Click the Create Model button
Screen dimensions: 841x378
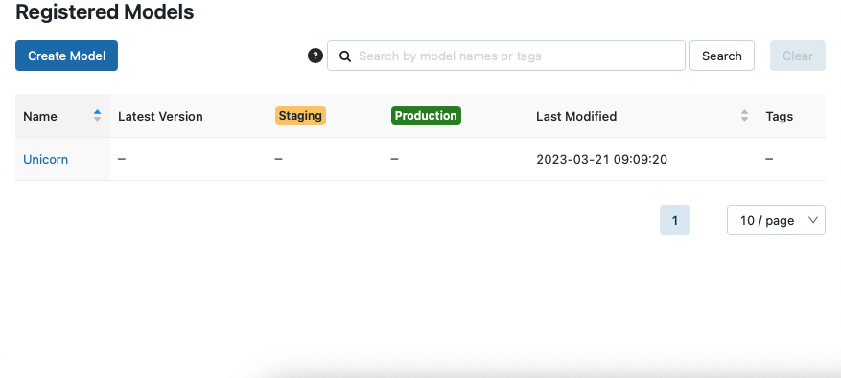tap(66, 56)
